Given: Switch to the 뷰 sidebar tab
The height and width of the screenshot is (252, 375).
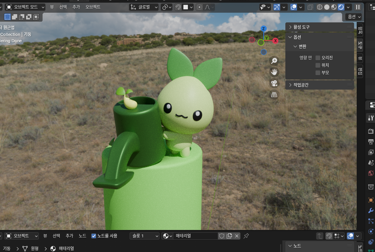Looking at the screenshot, I should (x=360, y=58).
